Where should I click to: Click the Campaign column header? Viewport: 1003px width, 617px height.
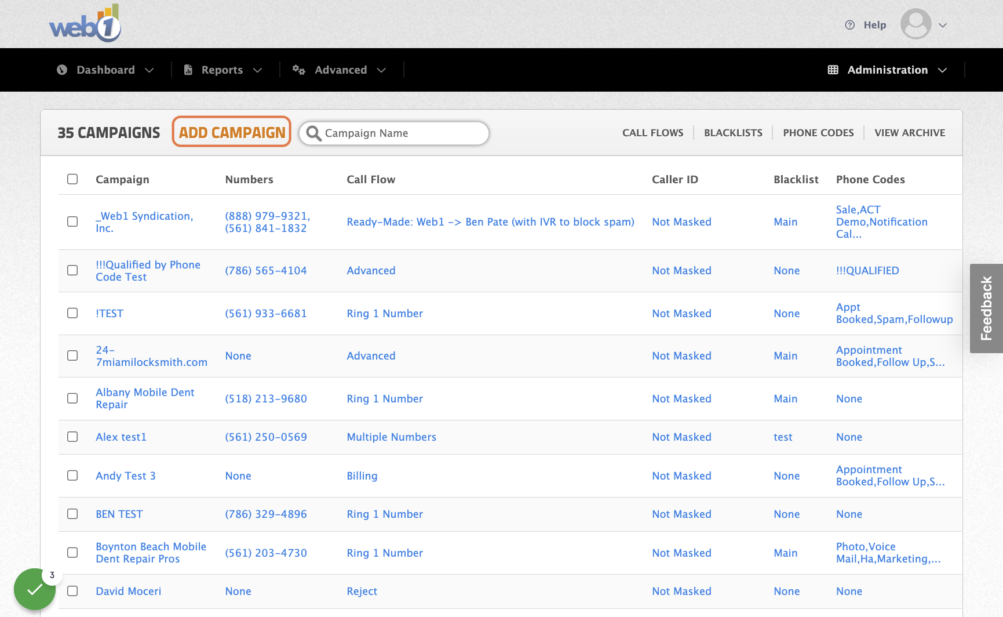pos(122,180)
